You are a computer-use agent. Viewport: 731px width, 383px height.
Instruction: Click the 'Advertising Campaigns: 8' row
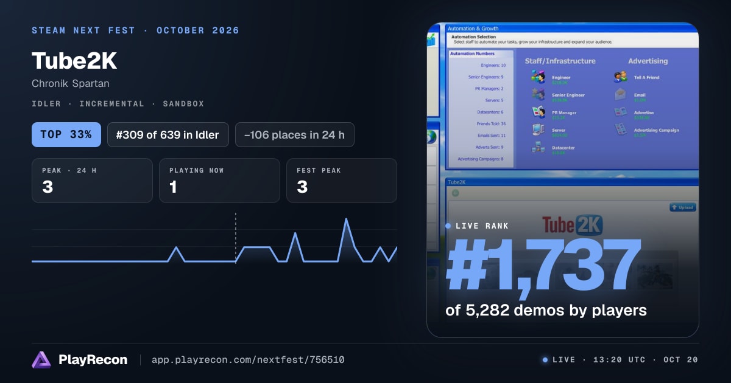[481, 159]
